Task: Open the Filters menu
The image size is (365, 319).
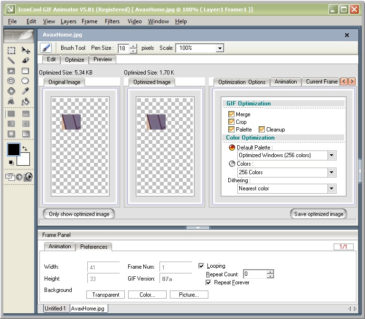Action: coord(112,21)
